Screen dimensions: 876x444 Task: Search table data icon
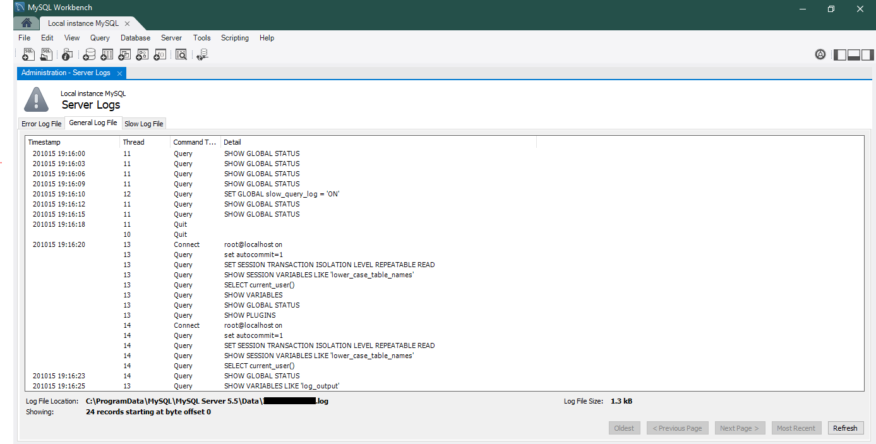181,55
